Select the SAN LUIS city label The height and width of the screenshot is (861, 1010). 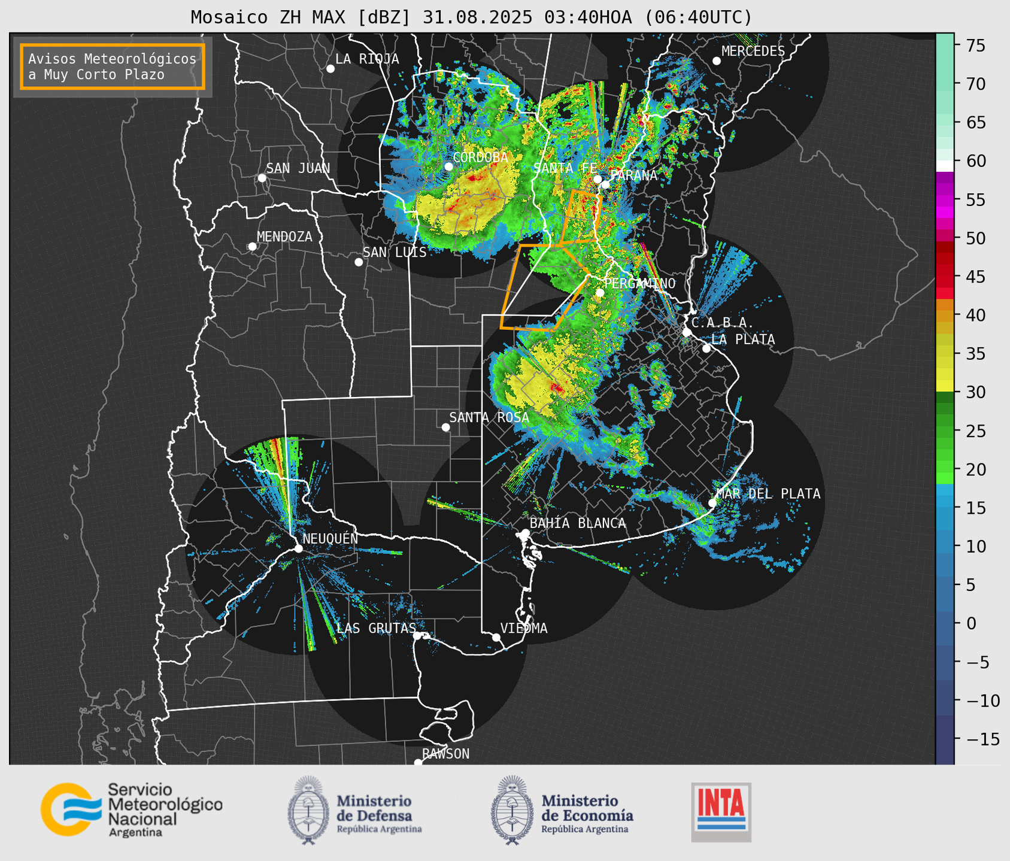[395, 253]
